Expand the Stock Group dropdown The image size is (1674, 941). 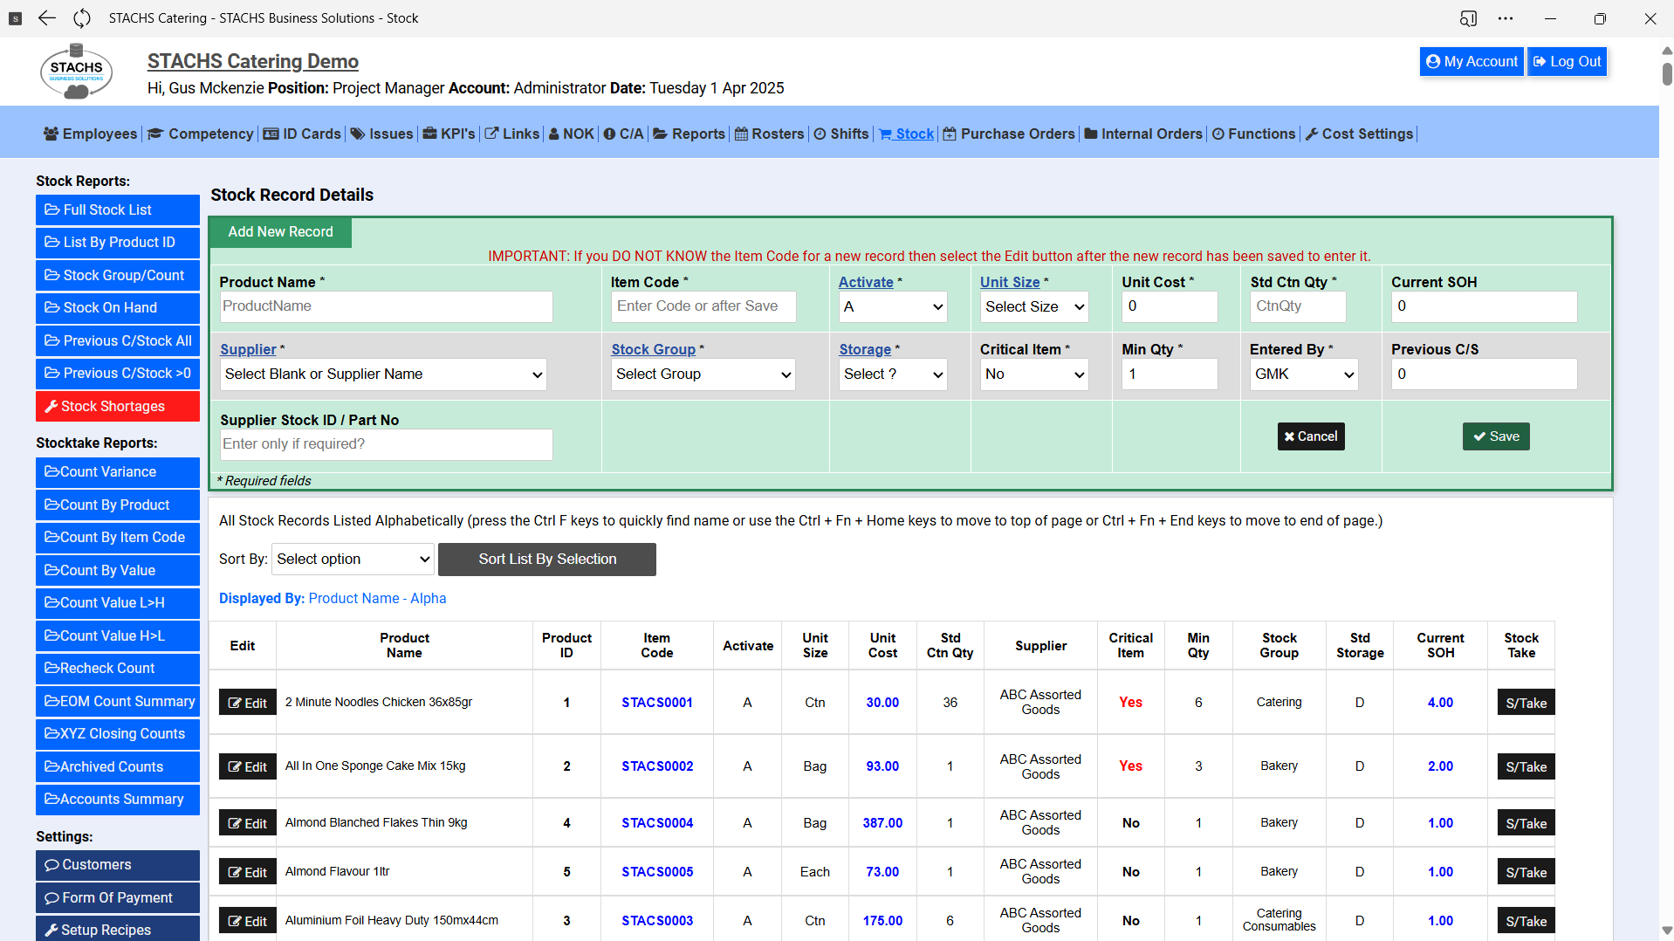(703, 374)
